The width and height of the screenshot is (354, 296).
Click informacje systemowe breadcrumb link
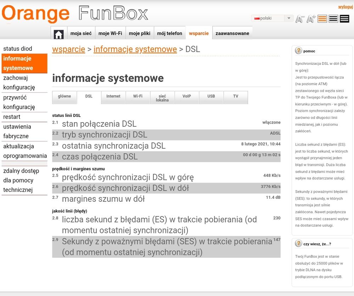pos(135,49)
